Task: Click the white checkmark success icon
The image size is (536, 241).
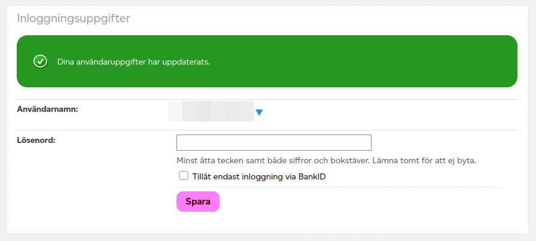Action: coord(40,62)
